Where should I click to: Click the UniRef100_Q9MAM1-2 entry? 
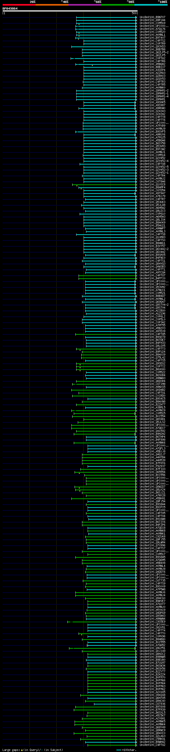154,90
